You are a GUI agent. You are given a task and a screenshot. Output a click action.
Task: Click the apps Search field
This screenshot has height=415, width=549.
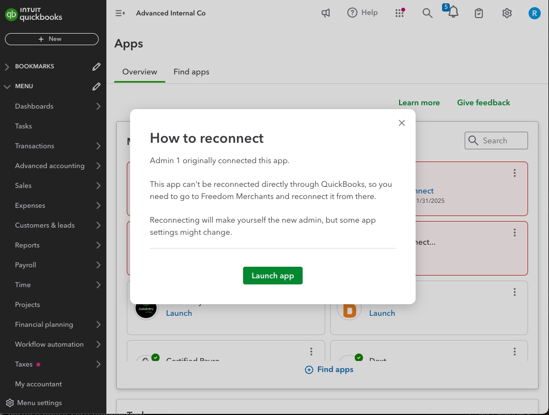tap(496, 141)
